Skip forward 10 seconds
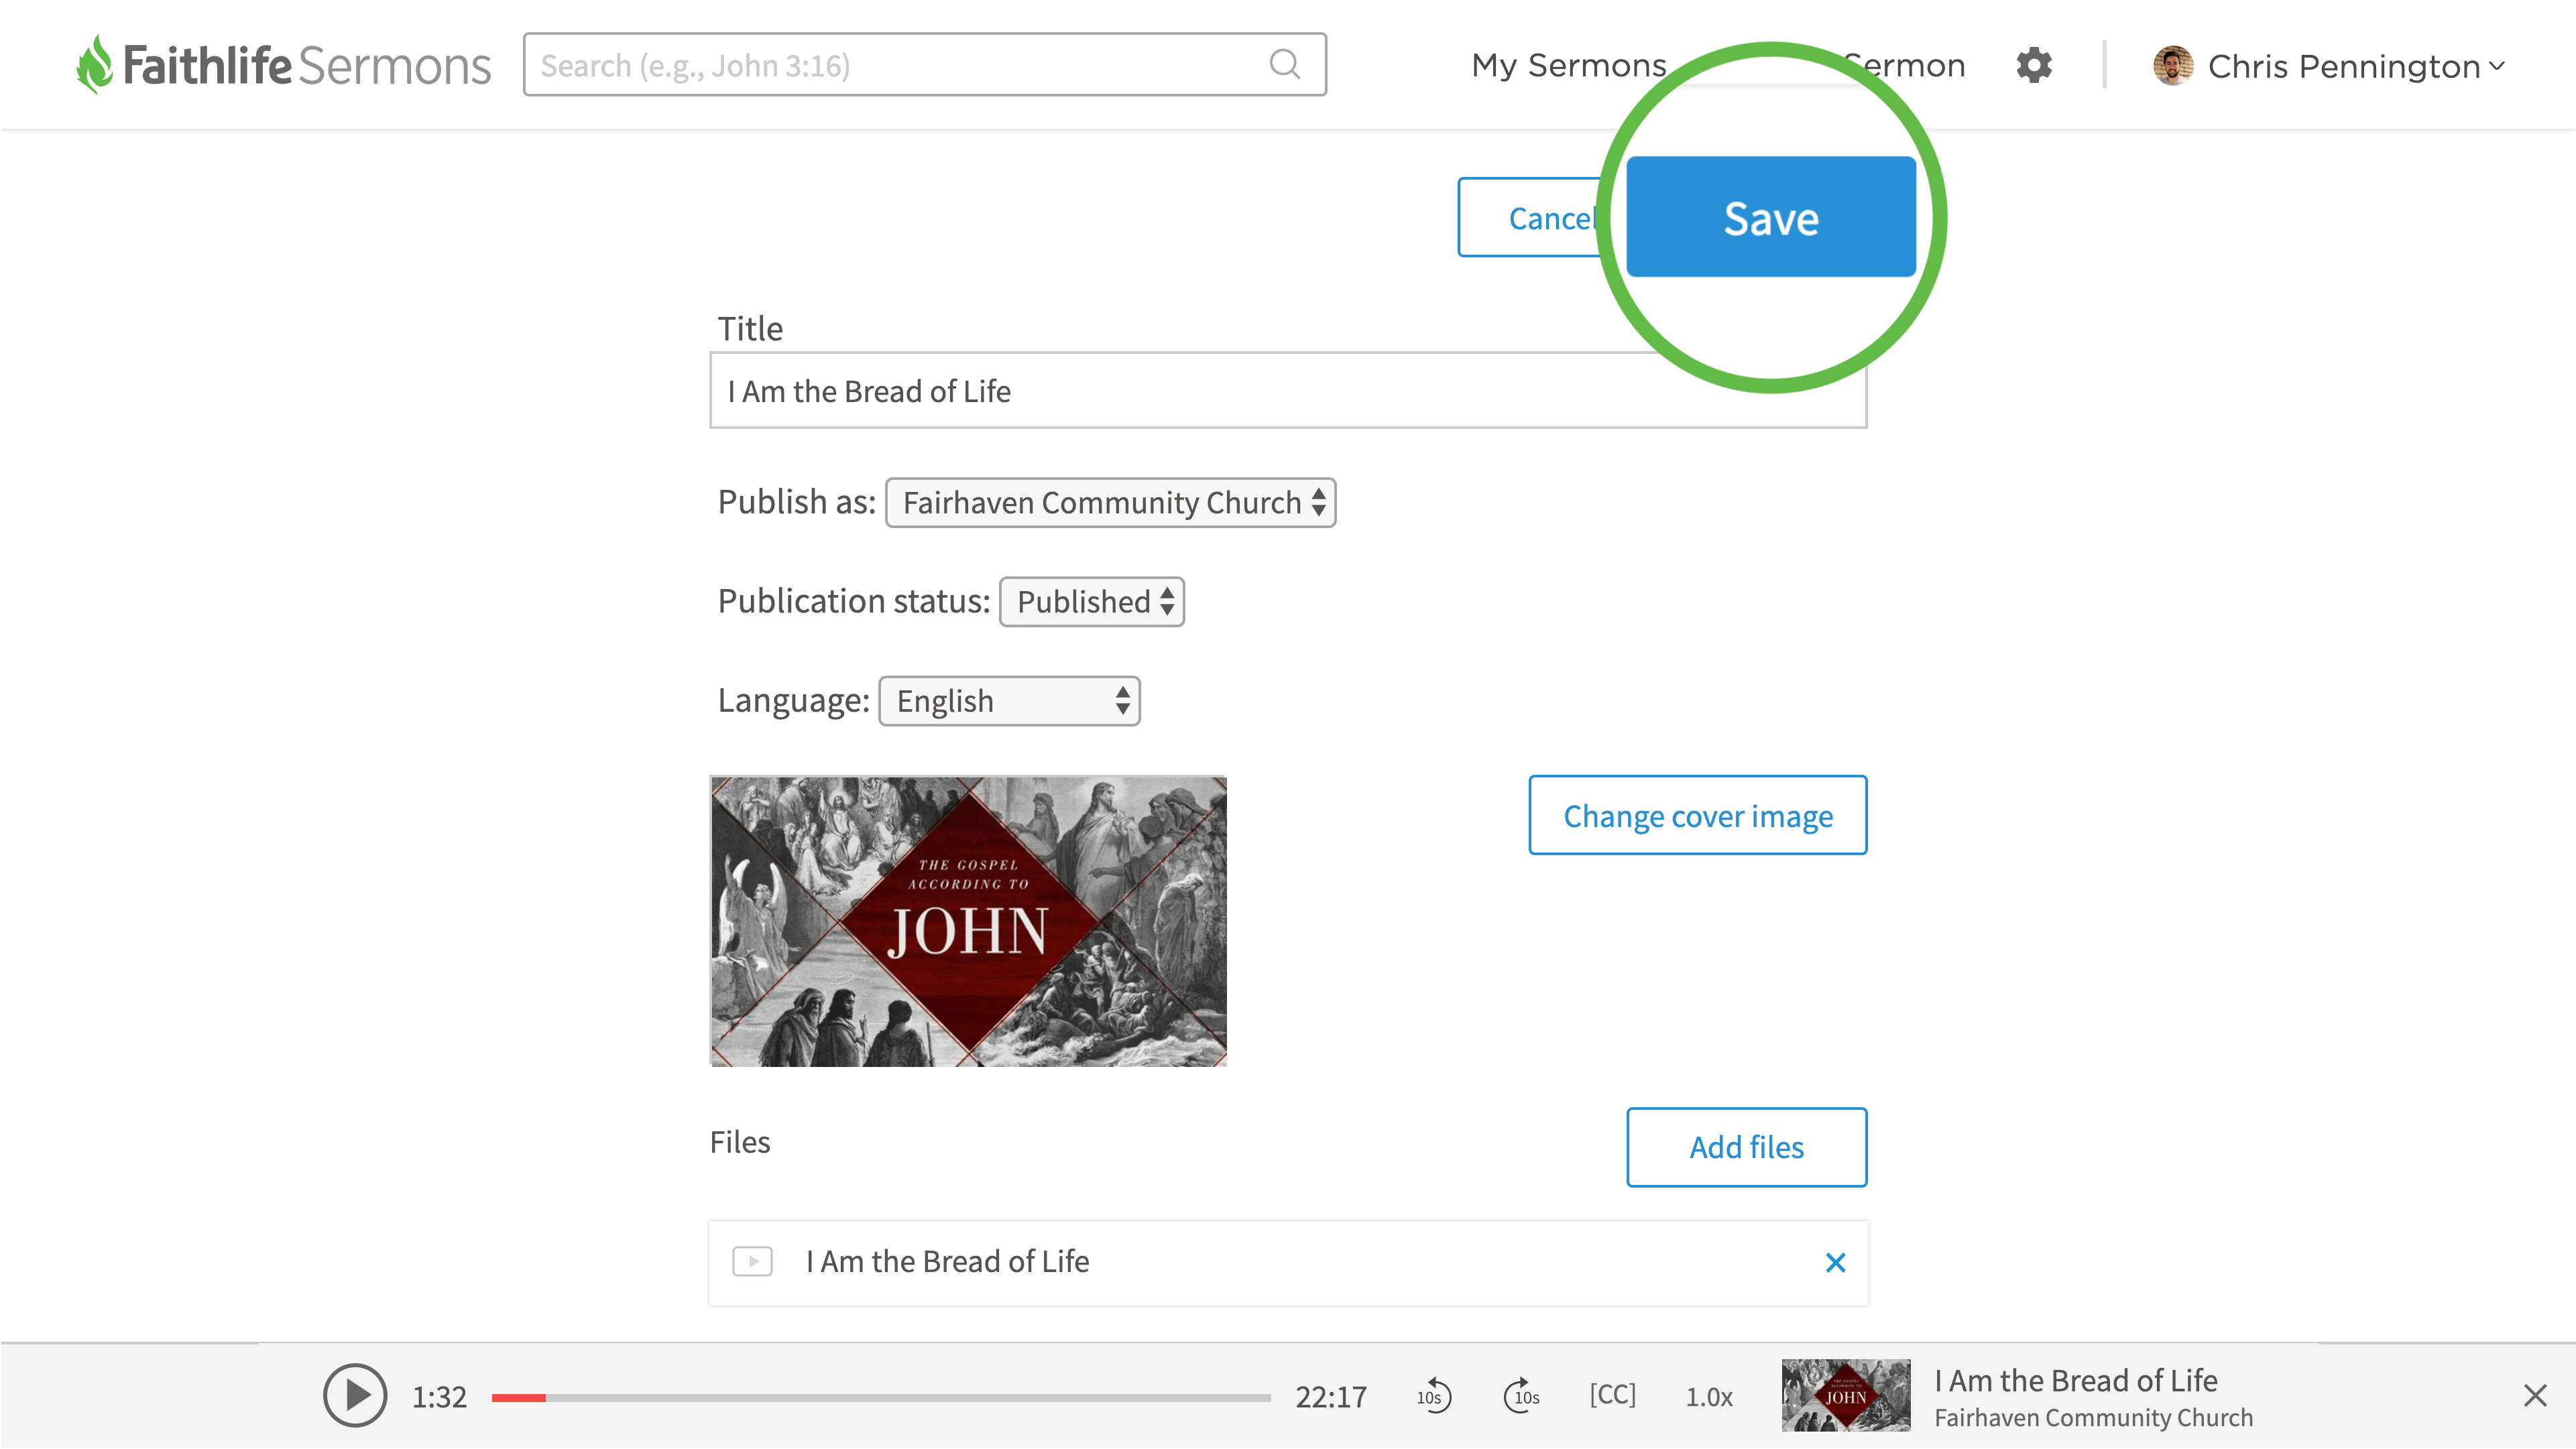 [x=1521, y=1396]
